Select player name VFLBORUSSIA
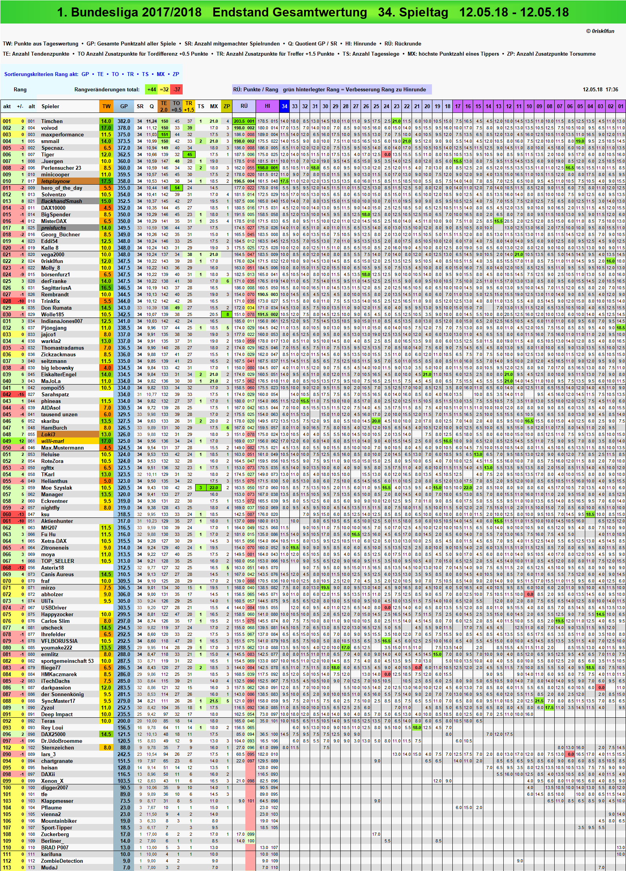 (60, 641)
